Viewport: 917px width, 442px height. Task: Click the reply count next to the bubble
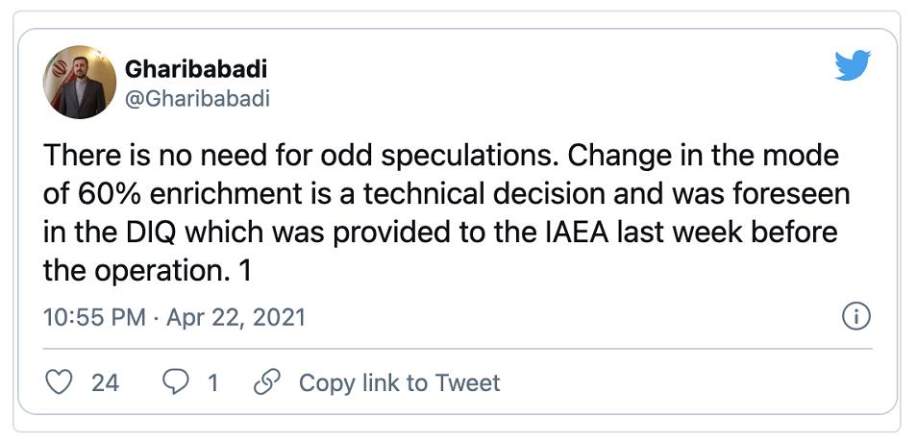point(212,382)
